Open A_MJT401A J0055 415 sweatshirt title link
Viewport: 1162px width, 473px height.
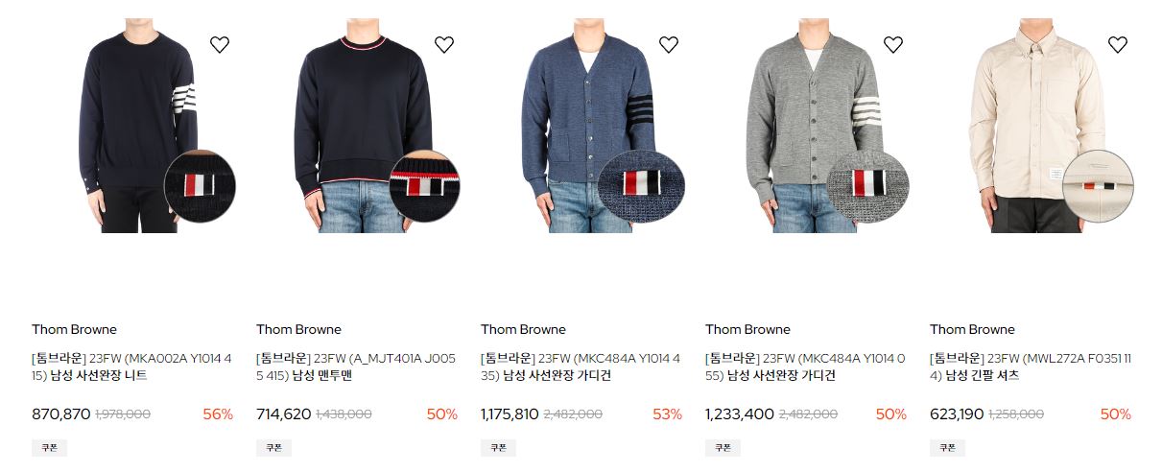tap(357, 367)
